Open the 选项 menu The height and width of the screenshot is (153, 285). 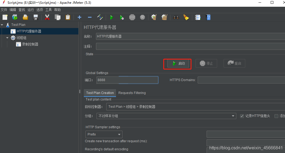[x=39, y=10]
